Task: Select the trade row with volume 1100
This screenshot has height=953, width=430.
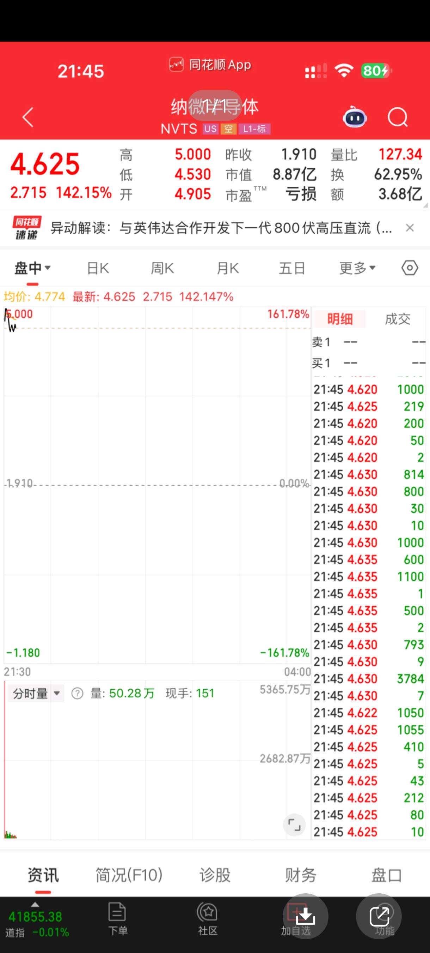Action: click(x=369, y=576)
